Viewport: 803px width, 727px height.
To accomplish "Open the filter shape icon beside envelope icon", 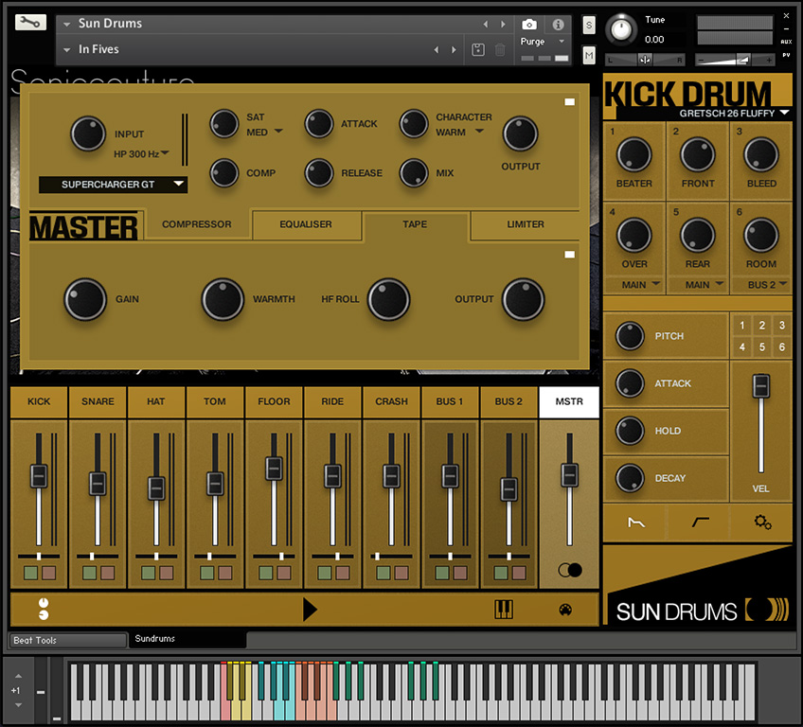I will (700, 523).
